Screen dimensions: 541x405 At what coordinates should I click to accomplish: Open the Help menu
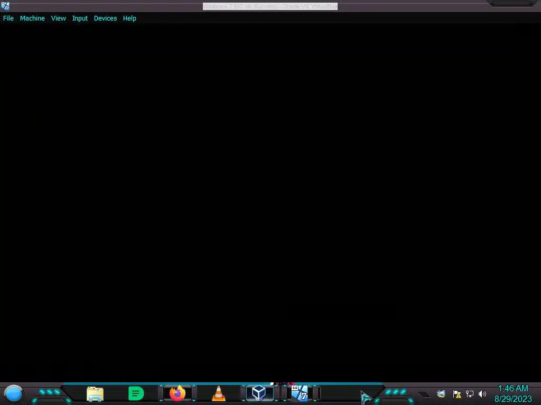click(x=129, y=18)
